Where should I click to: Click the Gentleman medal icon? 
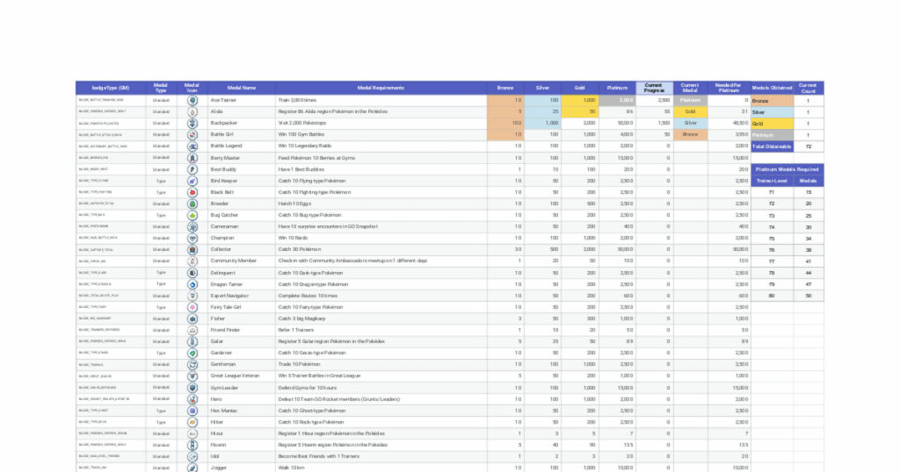[192, 364]
